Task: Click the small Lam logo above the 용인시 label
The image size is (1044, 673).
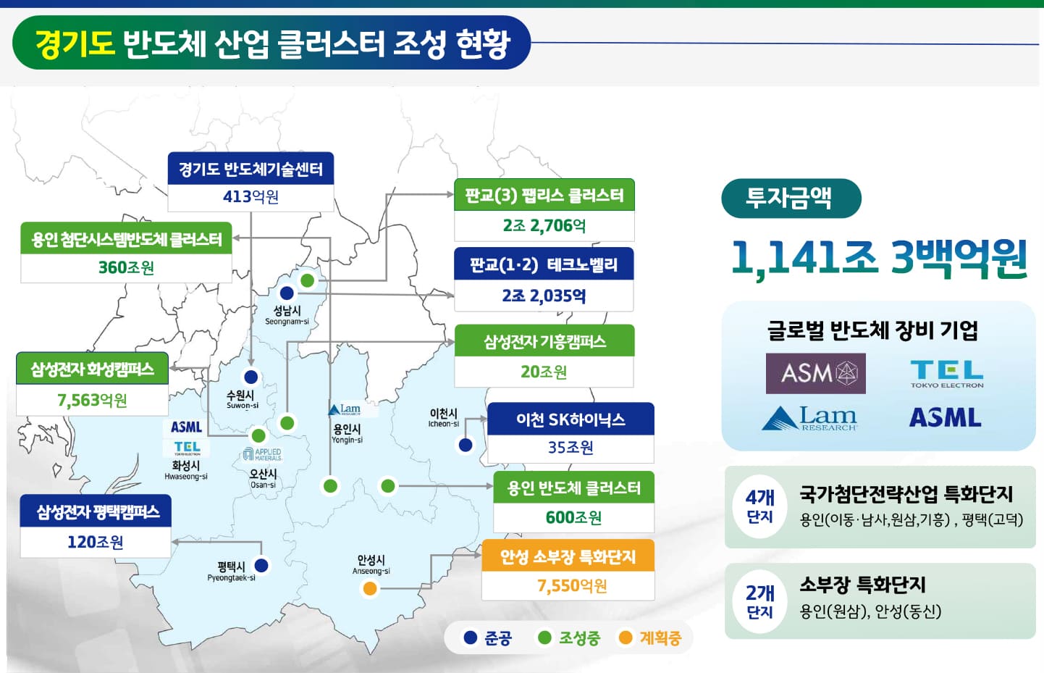Action: (345, 410)
